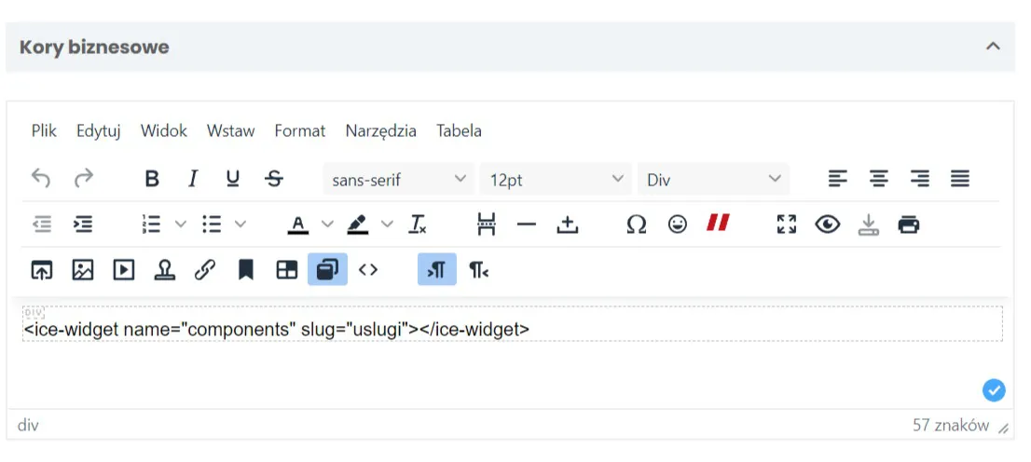The width and height of the screenshot is (1031, 462).
Task: Open the Format menu
Action: [x=300, y=130]
